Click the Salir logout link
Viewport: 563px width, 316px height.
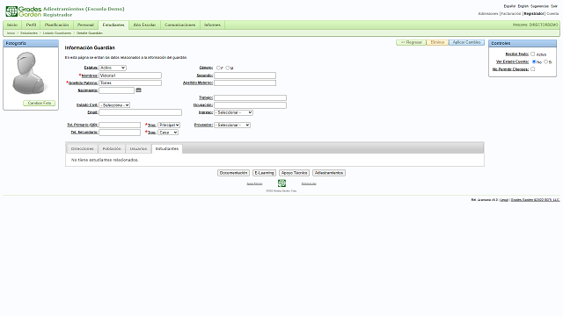click(554, 6)
